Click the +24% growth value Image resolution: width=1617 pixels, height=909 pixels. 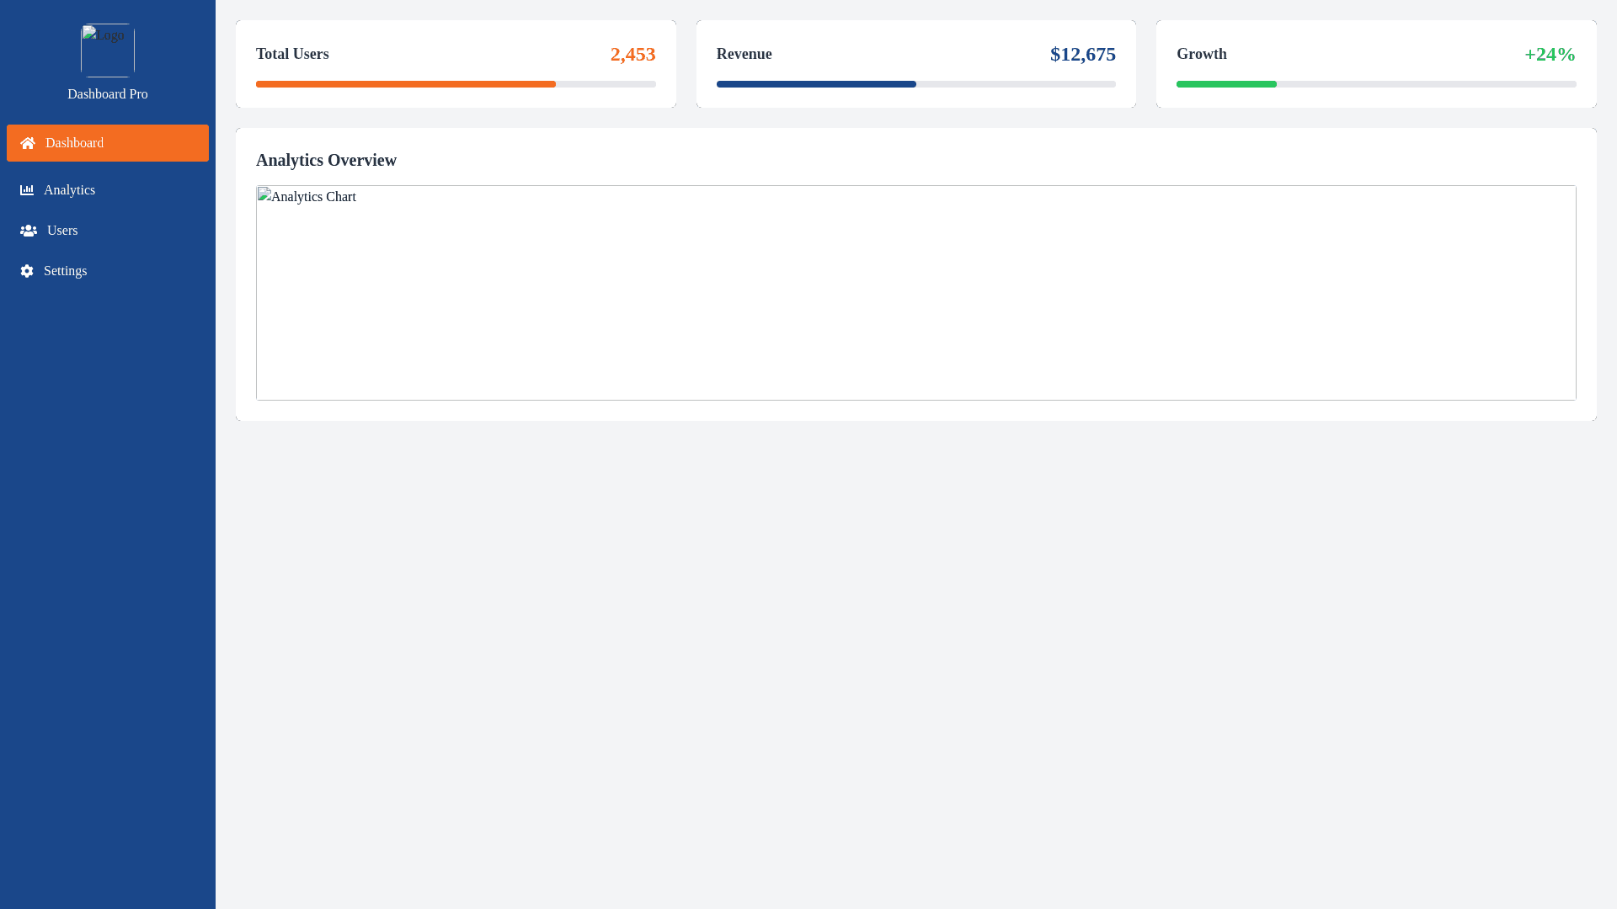pos(1550,55)
